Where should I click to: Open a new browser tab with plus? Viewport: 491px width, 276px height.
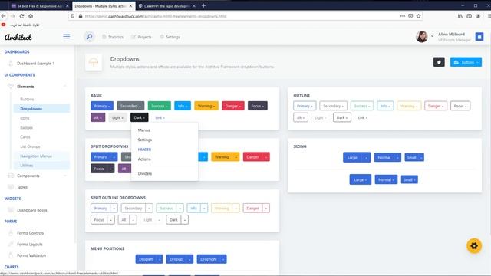pyautogui.click(x=203, y=5)
